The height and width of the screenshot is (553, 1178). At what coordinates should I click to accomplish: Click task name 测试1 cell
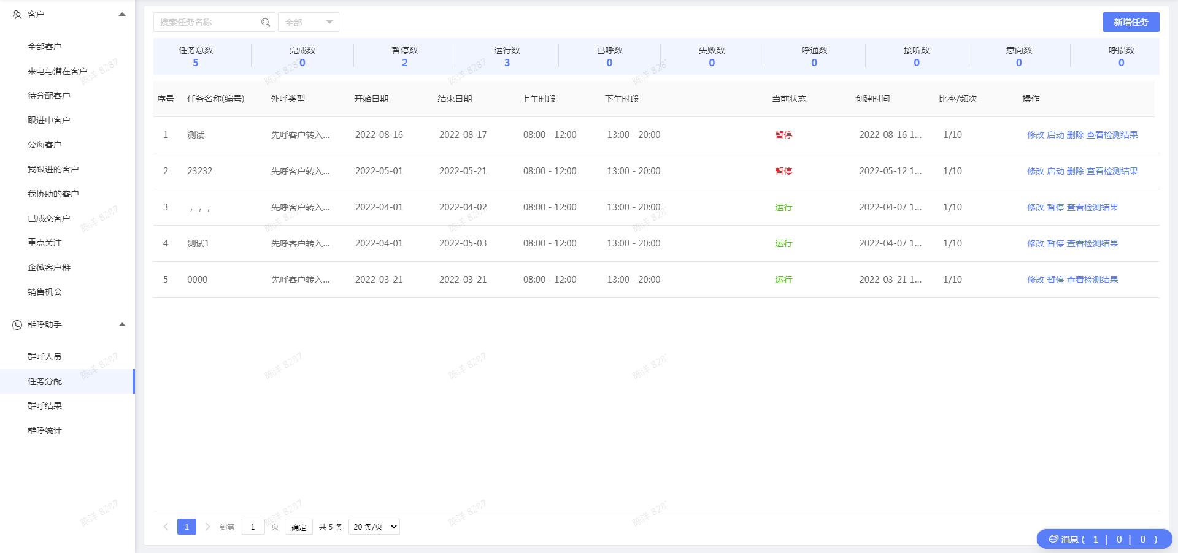198,243
